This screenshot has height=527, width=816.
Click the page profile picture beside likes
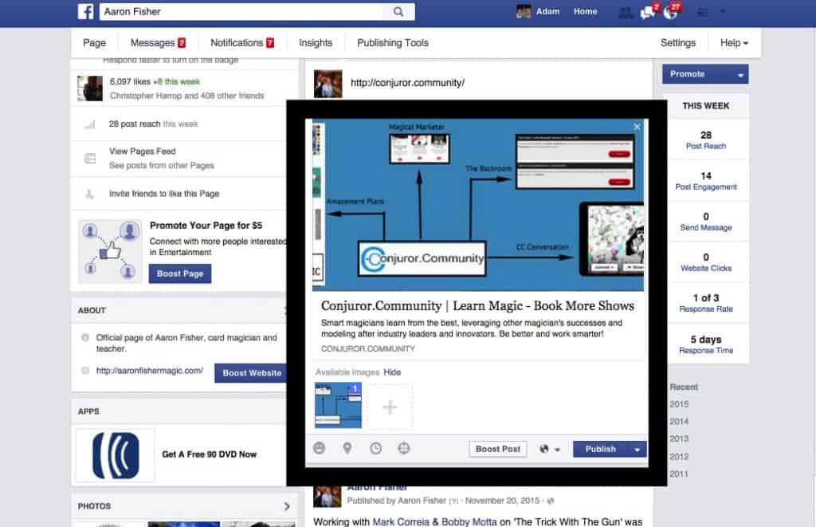point(90,88)
